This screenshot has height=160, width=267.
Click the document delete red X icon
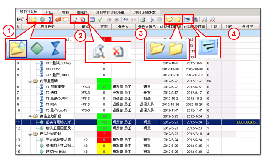click(x=82, y=19)
